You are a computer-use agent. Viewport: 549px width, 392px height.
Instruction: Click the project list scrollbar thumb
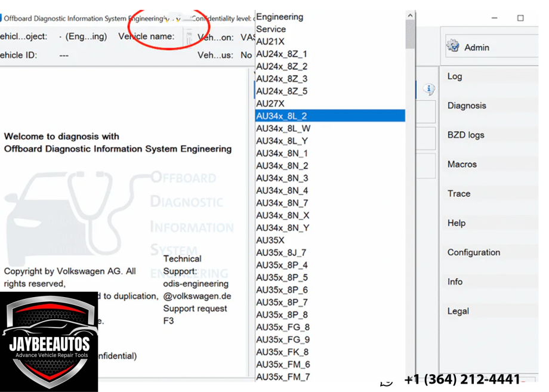(x=410, y=34)
